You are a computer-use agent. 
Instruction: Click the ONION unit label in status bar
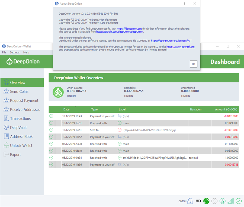pyautogui.click(x=182, y=201)
